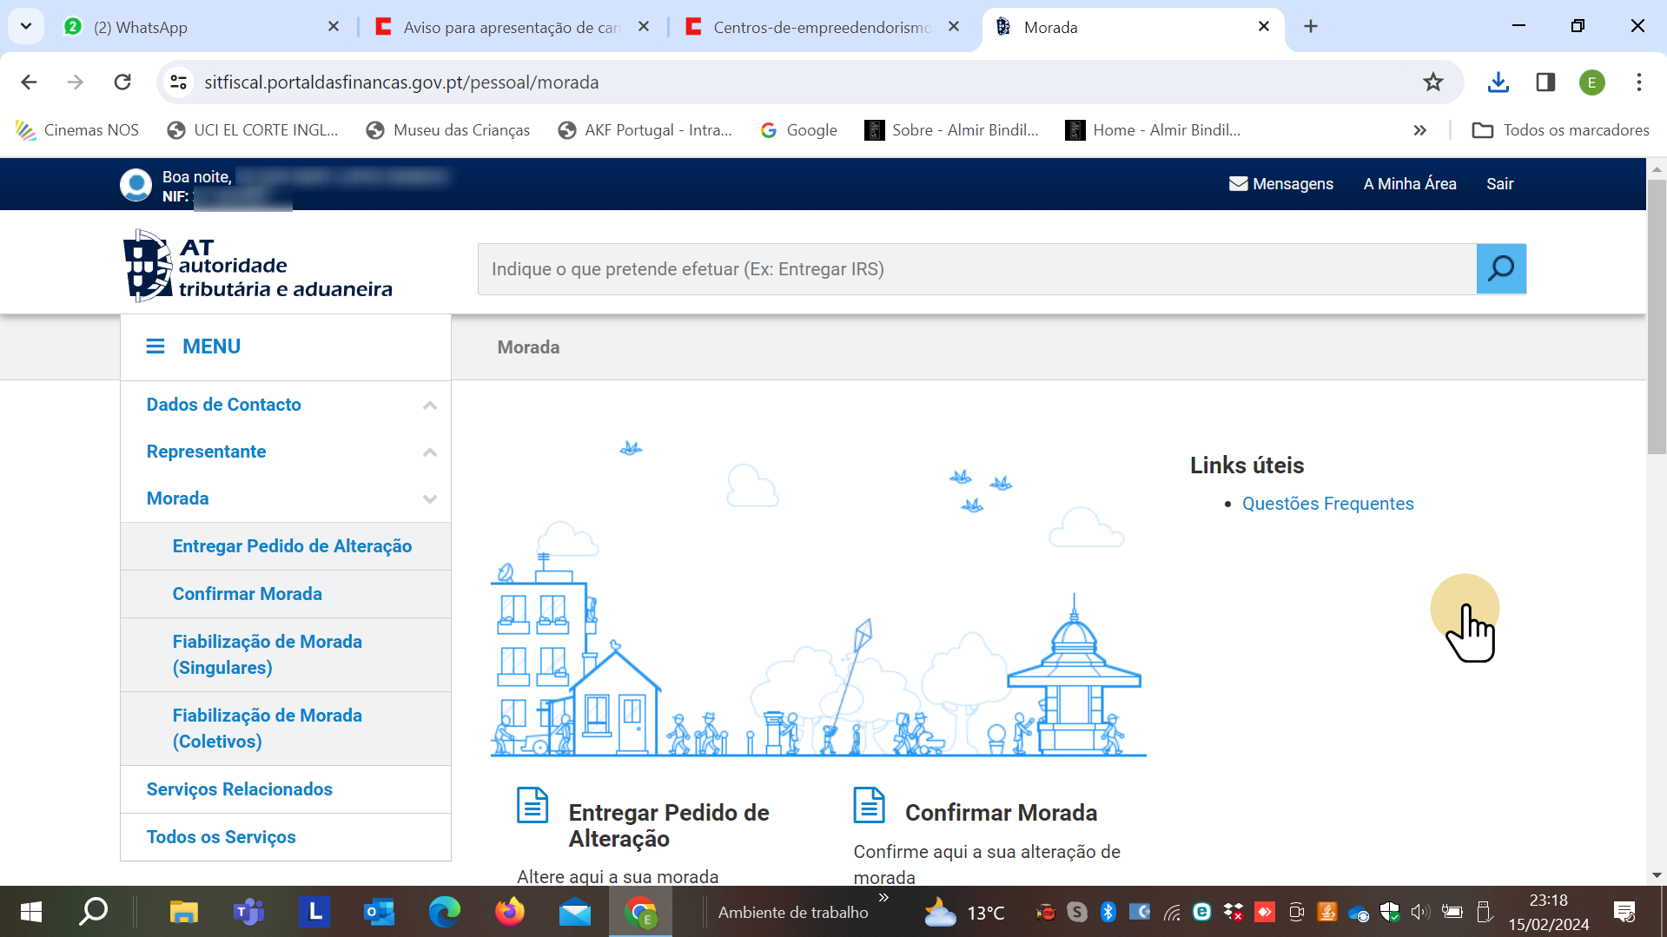1667x937 pixels.
Task: Collapse the Dados de Contacto section
Action: point(429,406)
